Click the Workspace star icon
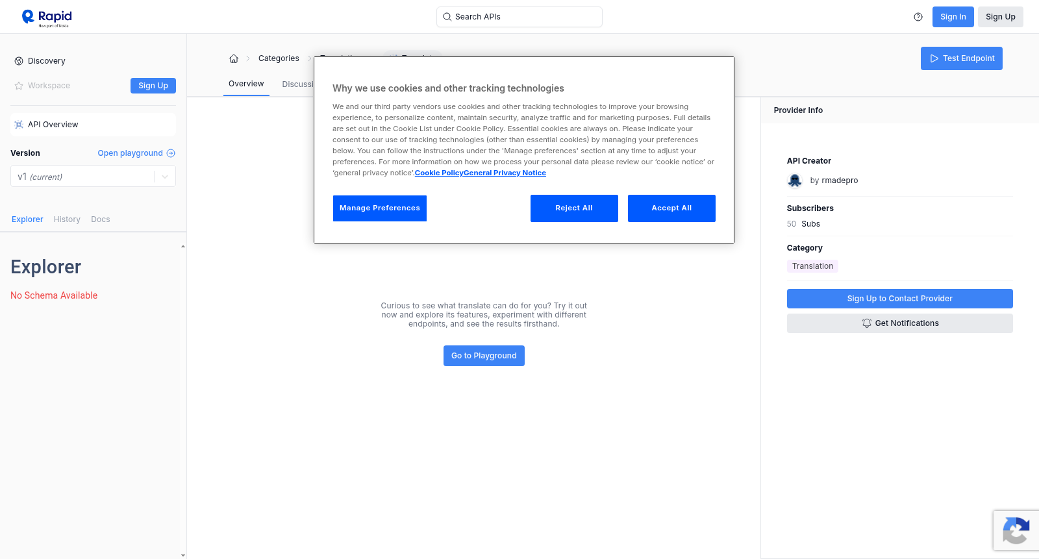Screen dimensions: 1039x559 click(19, 86)
